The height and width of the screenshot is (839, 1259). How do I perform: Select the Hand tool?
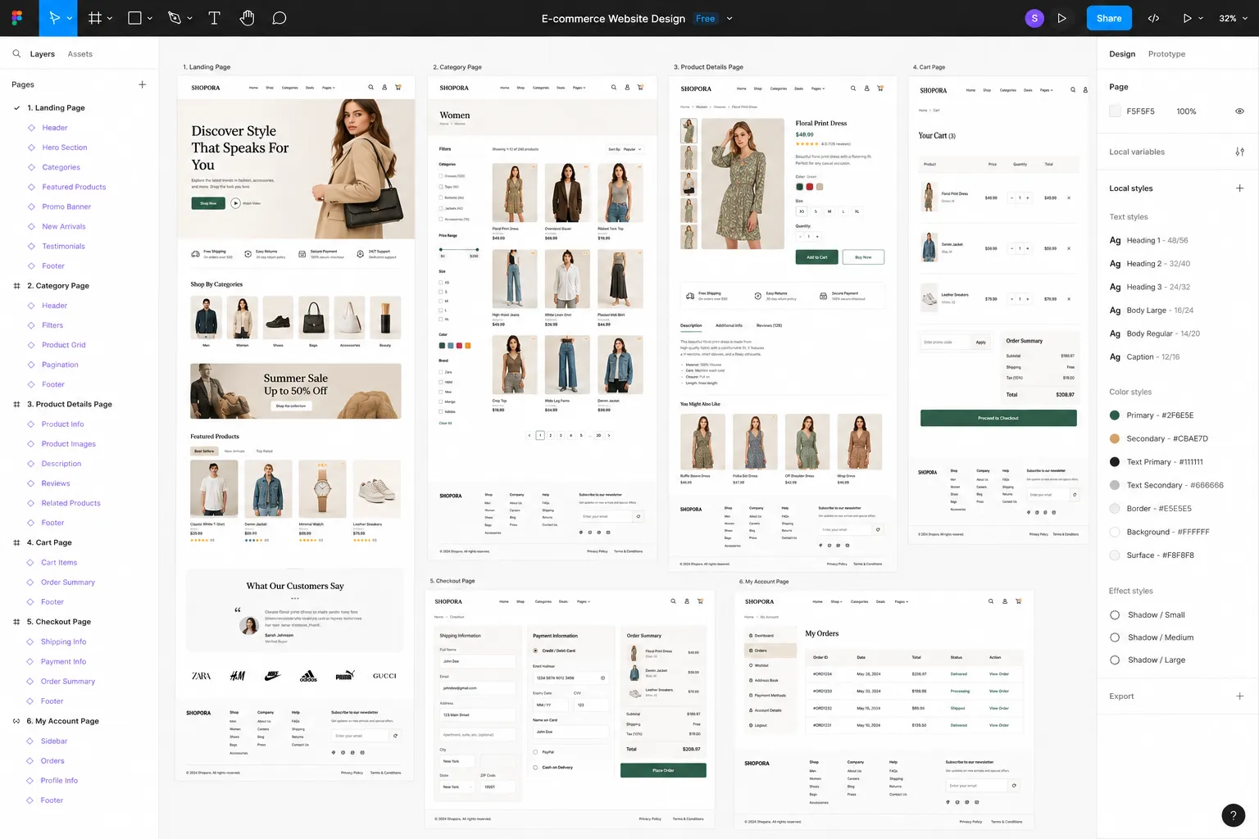[247, 18]
